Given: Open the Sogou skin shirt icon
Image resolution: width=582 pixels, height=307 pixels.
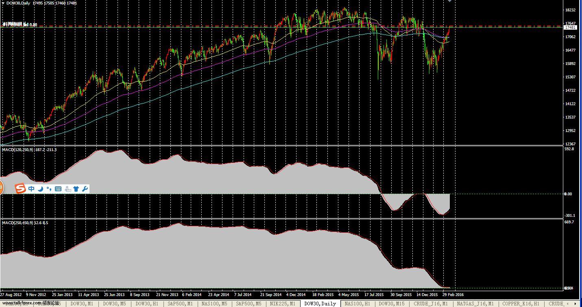Looking at the screenshot, I should pos(76,189).
